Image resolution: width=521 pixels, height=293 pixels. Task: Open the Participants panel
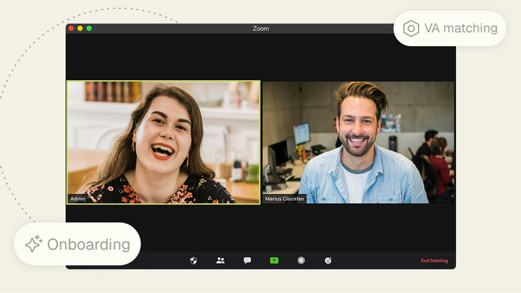(x=220, y=260)
